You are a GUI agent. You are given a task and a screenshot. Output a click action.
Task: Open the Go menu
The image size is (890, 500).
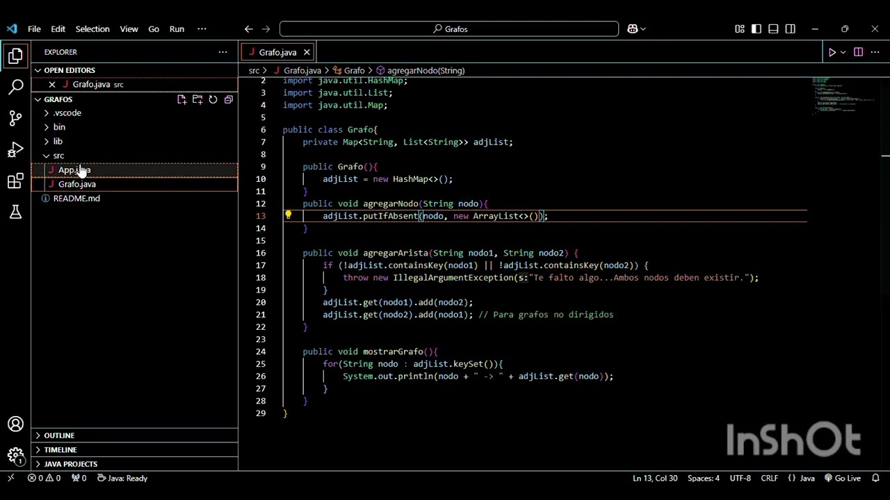(x=154, y=28)
